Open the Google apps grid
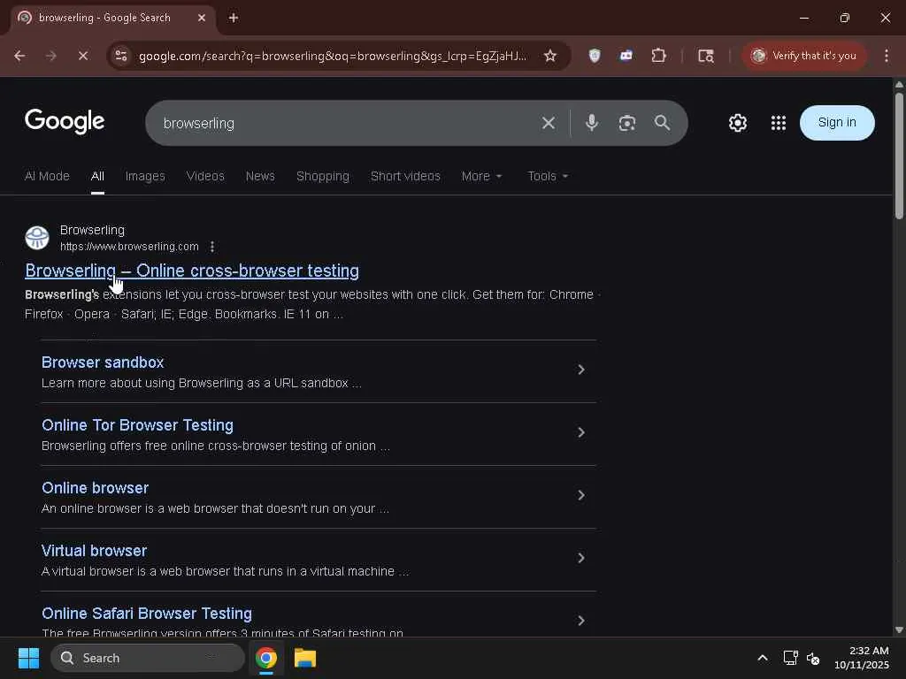This screenshot has height=679, width=906. coord(779,123)
